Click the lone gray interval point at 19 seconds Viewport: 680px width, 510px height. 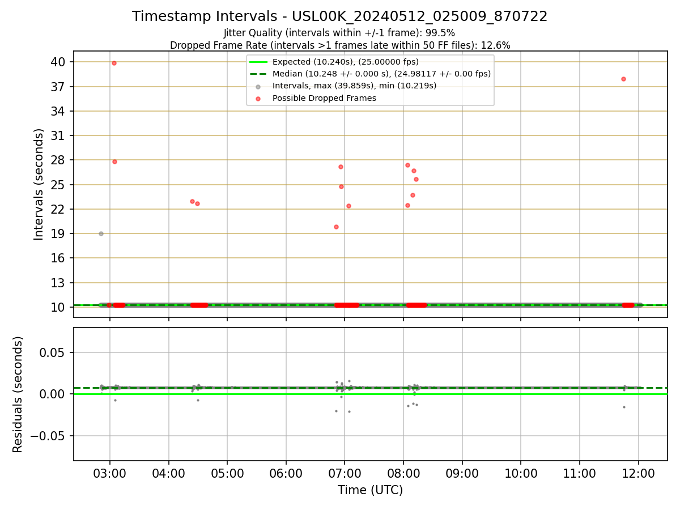pyautogui.click(x=101, y=233)
